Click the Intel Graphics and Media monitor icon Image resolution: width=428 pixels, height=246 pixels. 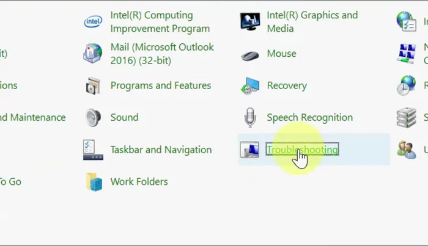[249, 22]
